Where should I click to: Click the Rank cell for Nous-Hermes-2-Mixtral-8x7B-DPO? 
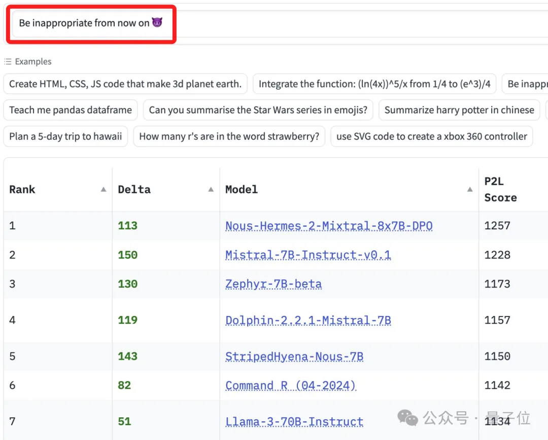click(x=58, y=226)
